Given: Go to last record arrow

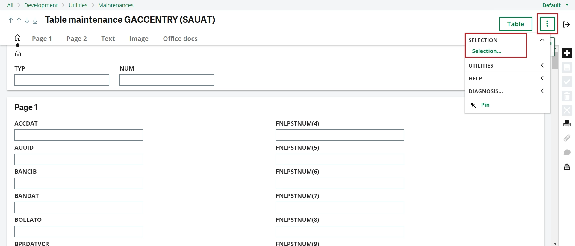Looking at the screenshot, I should click(35, 20).
